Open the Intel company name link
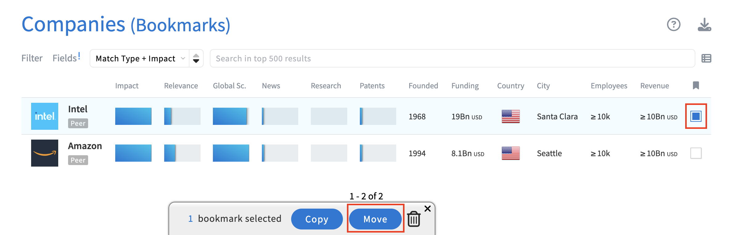Viewport: 732px width, 235px height. (x=78, y=109)
